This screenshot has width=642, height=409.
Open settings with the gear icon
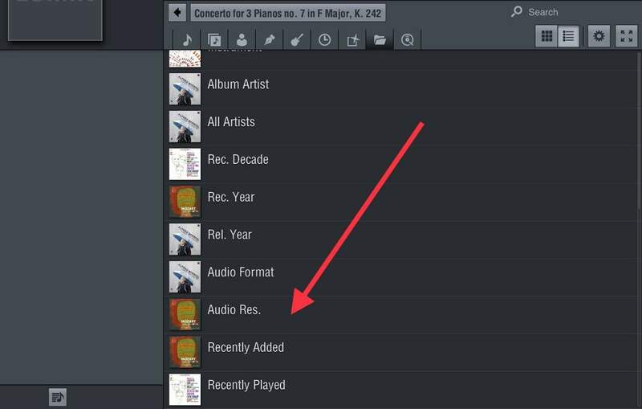pos(599,36)
